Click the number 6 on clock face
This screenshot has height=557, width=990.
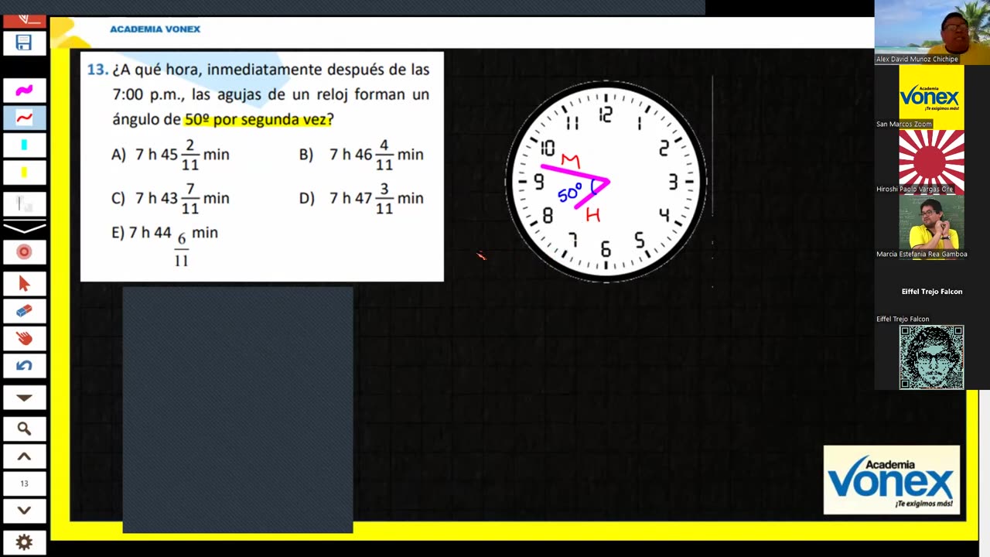[x=606, y=249]
